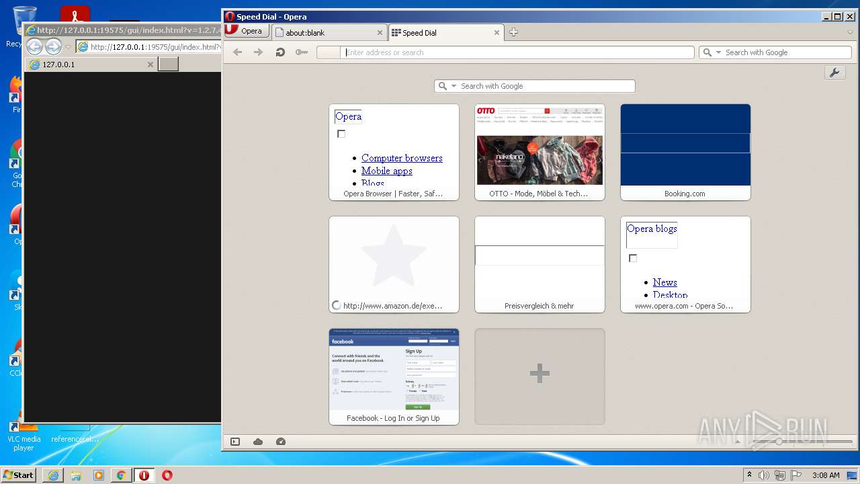Click Internet Explorer address bar URL
The height and width of the screenshot is (484, 860).
click(x=155, y=47)
